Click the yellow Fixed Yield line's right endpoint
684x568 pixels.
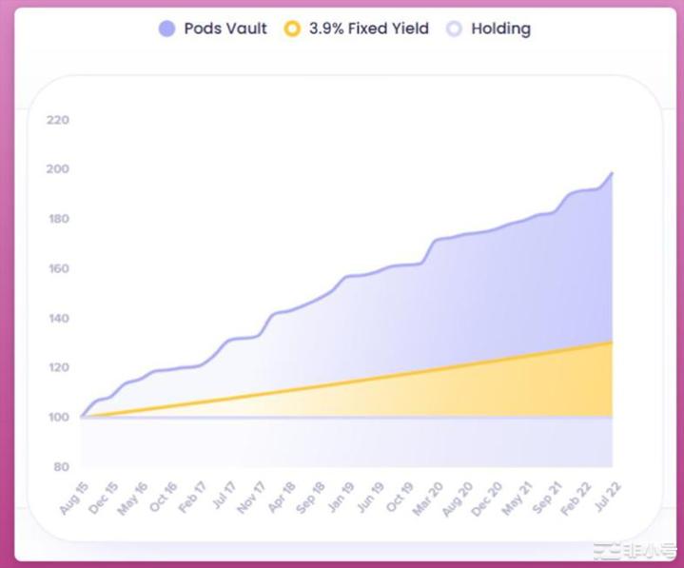(612, 343)
